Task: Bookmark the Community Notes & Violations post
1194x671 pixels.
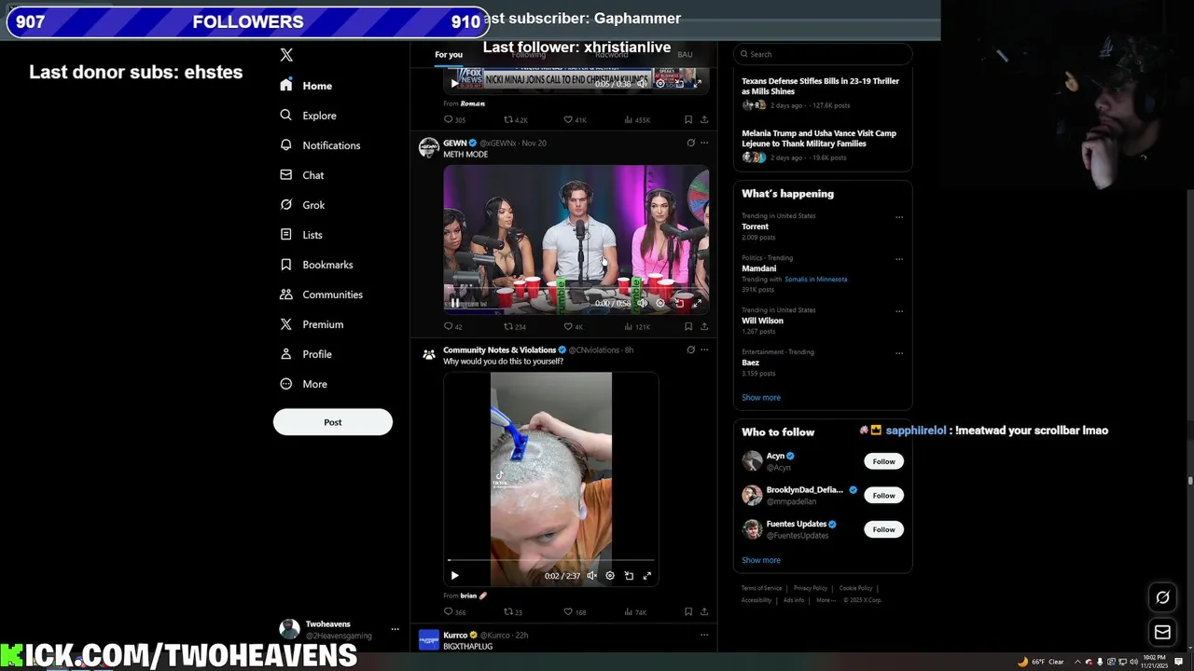Action: (688, 612)
